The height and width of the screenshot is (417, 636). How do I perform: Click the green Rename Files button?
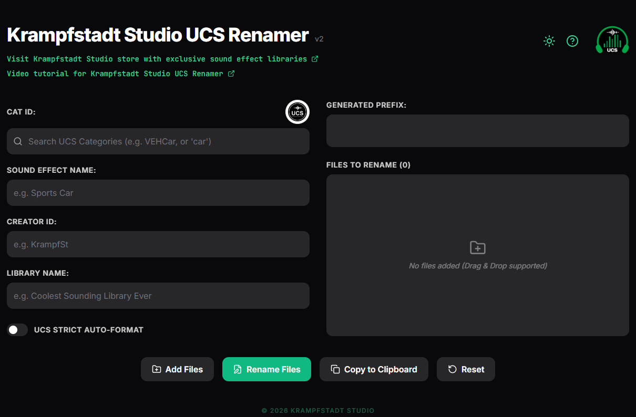point(266,369)
